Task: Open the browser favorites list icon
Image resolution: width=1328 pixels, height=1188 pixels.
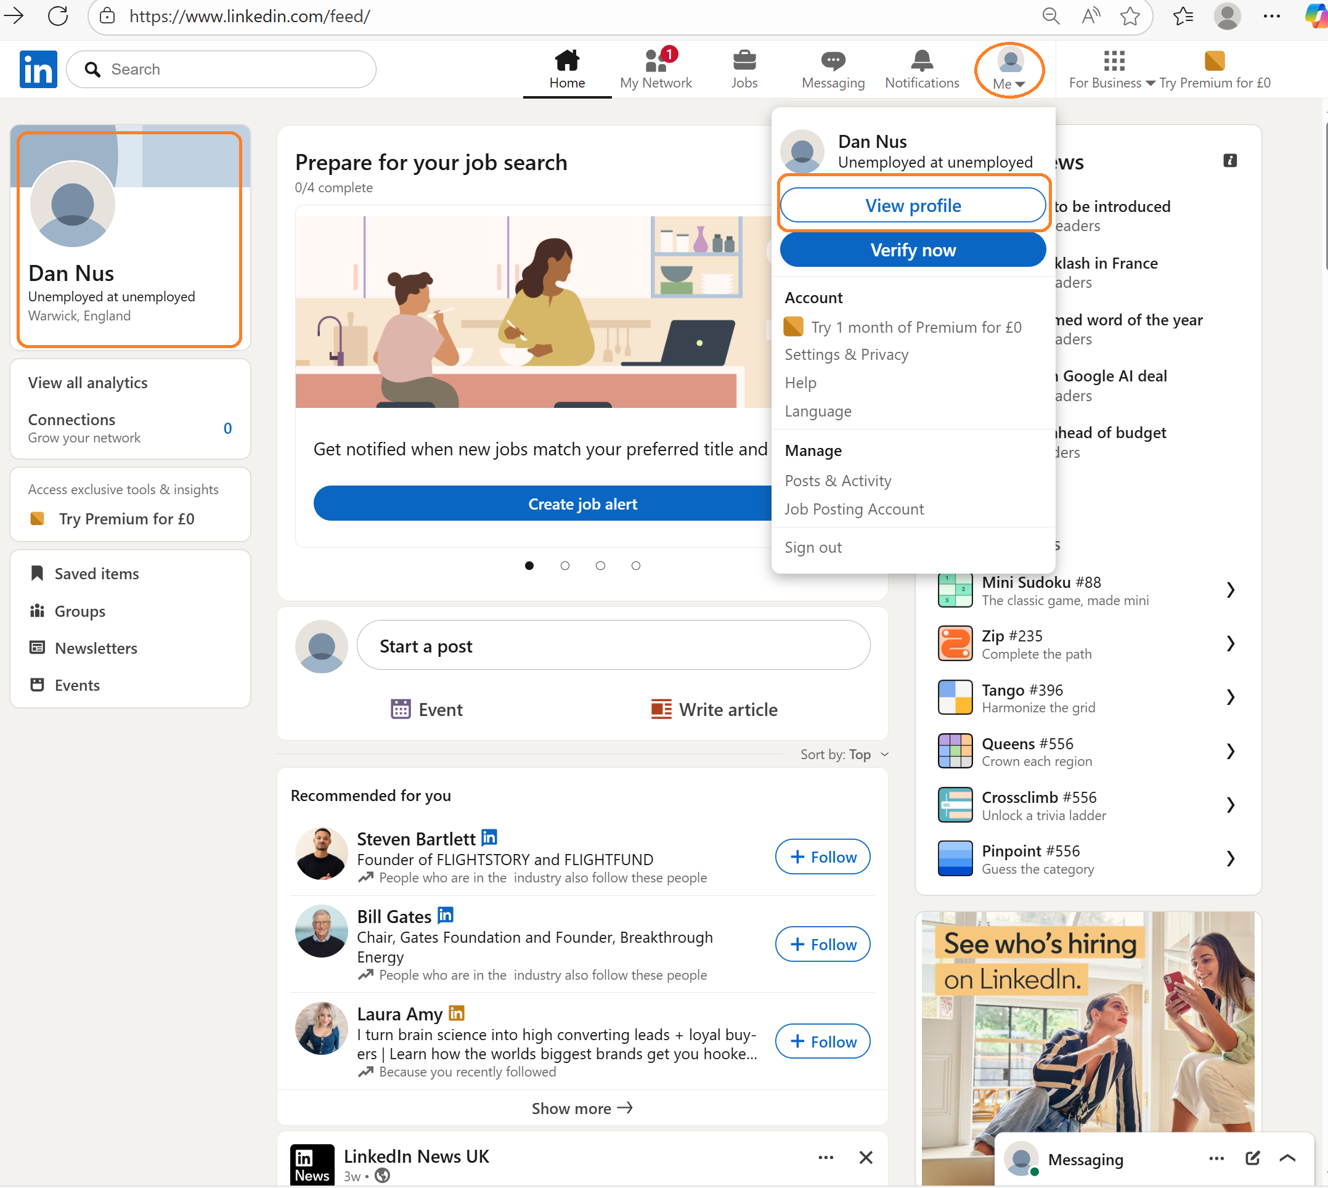Action: pos(1184,15)
